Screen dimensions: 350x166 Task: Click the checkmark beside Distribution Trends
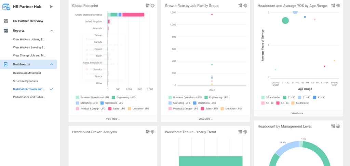tap(52, 89)
